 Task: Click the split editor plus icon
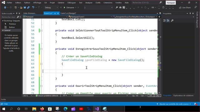pos(159,16)
